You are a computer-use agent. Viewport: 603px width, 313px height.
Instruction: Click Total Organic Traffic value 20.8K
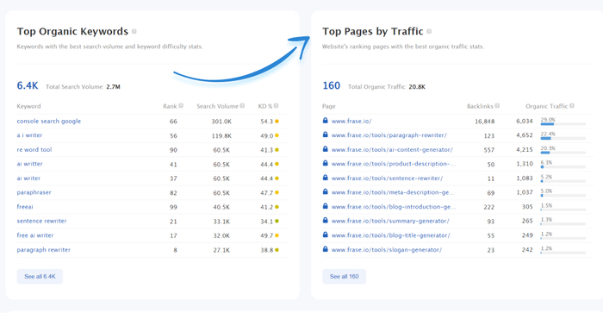click(417, 87)
